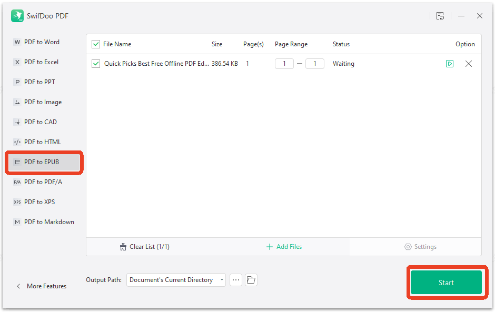The width and height of the screenshot is (495, 312).
Task: Click the 386.54 KB size value
Action: [x=225, y=64]
